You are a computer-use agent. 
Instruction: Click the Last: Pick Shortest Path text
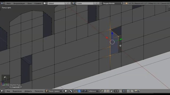tap(11, 85)
